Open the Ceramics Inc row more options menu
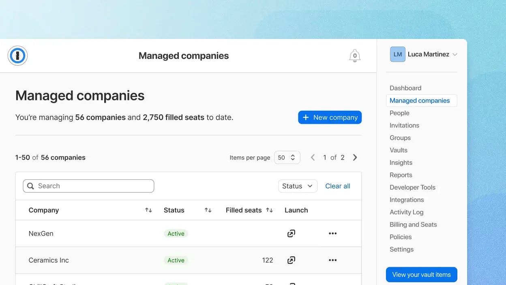The image size is (506, 285). point(332,260)
